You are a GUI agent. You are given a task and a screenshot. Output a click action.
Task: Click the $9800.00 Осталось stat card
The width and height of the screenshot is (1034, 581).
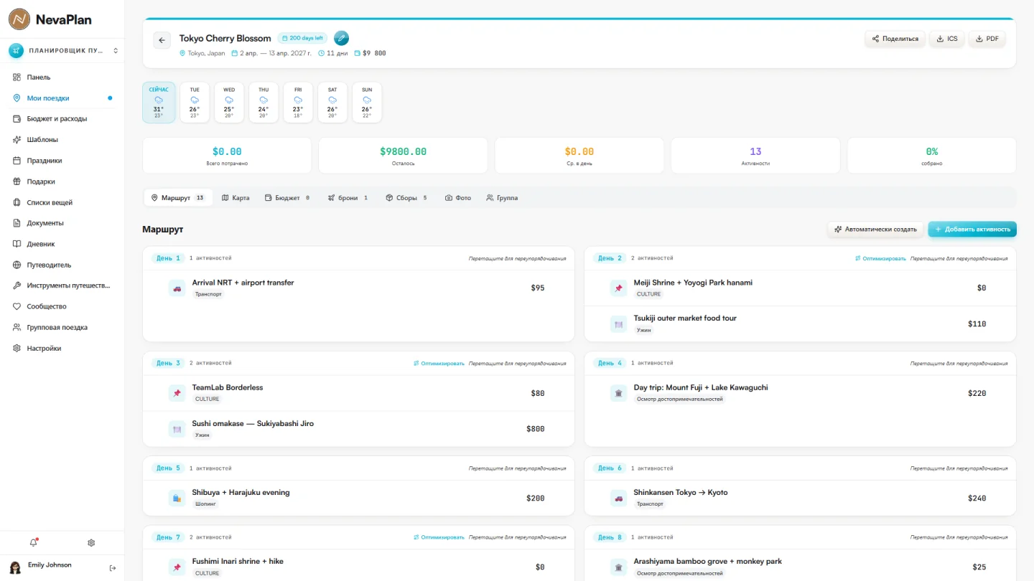pos(403,156)
